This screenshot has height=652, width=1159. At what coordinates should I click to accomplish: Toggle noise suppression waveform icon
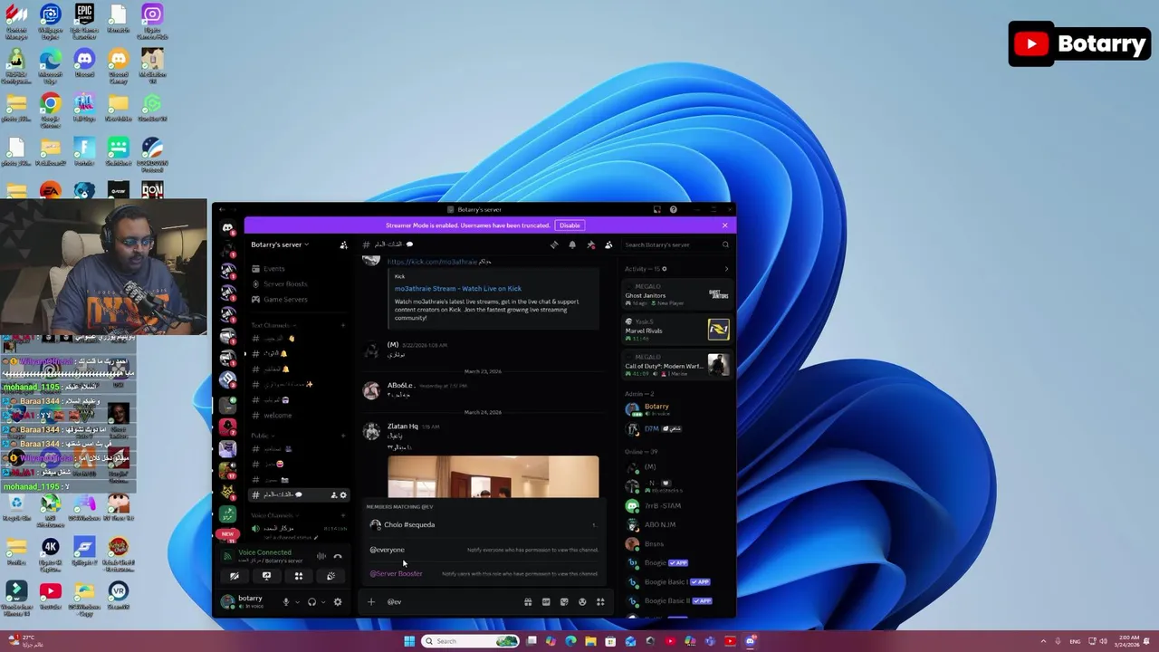point(321,557)
